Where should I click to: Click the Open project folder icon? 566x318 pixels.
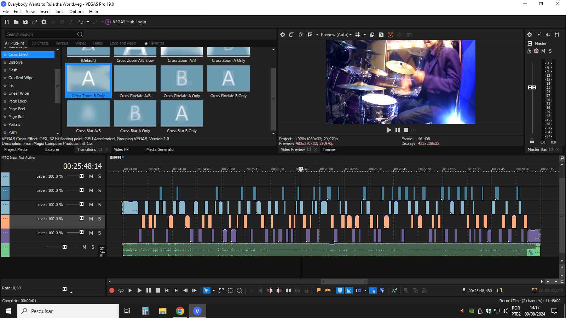click(16, 22)
